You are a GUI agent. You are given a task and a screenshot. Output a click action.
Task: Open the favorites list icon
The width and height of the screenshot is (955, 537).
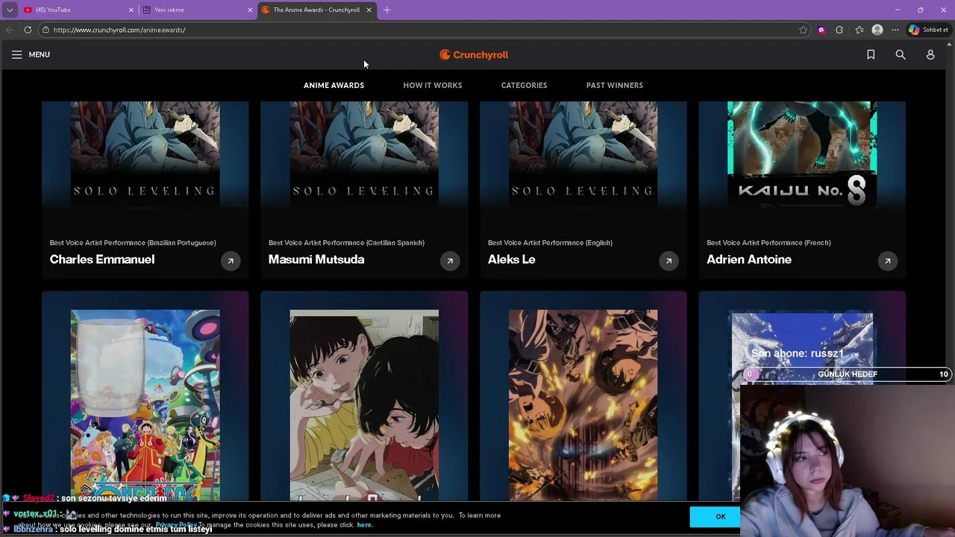(859, 30)
